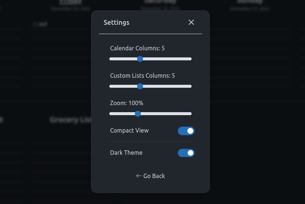Click the 'Calendar Columns: 5' label
Viewport: 305px width, 204px height.
coord(137,48)
